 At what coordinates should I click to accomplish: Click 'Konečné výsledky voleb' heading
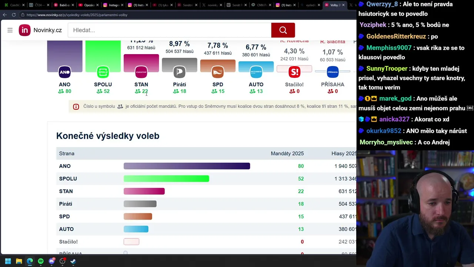pos(108,136)
